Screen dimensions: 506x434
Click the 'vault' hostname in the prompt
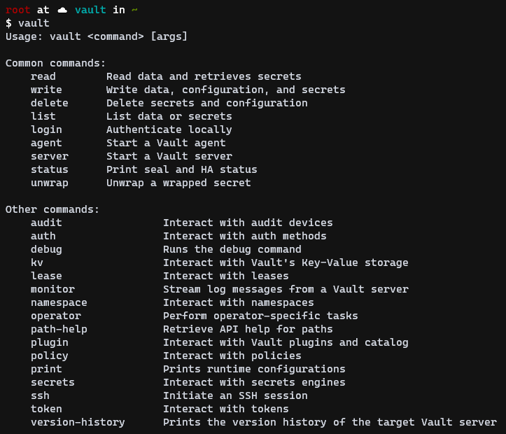pos(90,10)
